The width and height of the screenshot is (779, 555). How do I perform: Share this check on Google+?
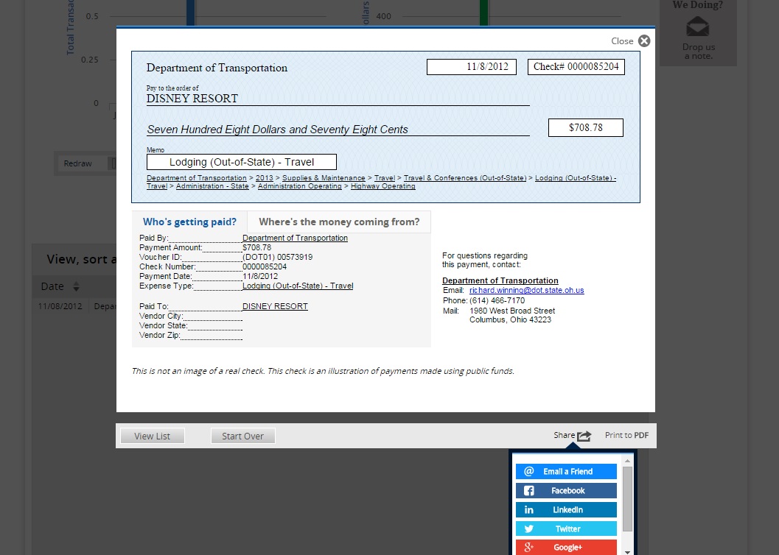(x=567, y=548)
